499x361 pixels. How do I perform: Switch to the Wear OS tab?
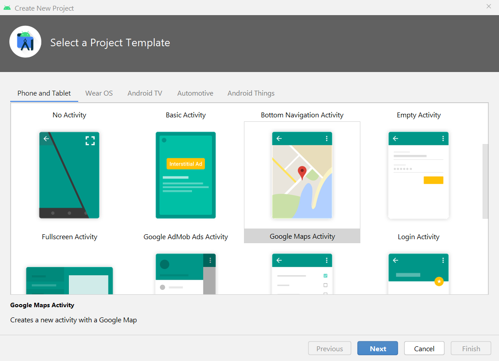pos(99,93)
